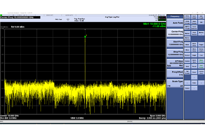Open Meas Setup
Viewport: 205px width, 136px height.
194,50
